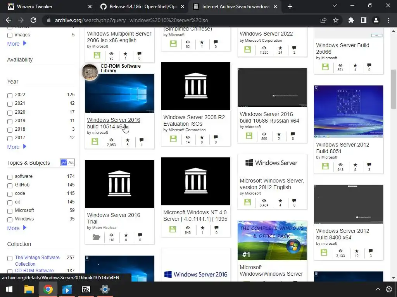The width and height of the screenshot is (397, 297).
Task: Enable the software topic filter
Action: [10, 177]
